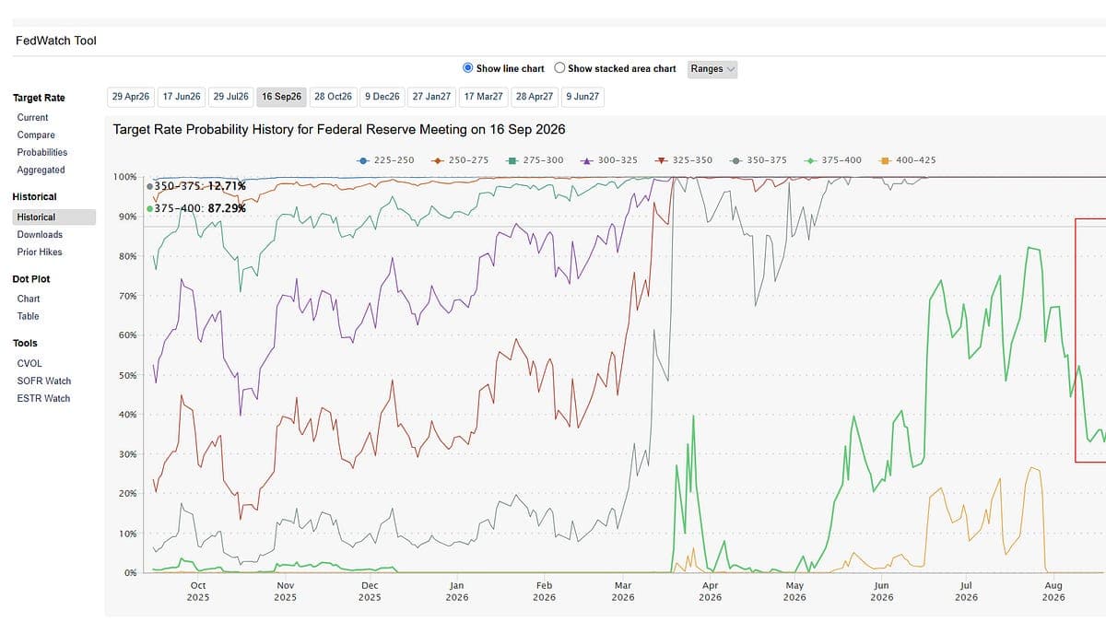Open the CVOL tool
The image size is (1106, 622).
(29, 363)
